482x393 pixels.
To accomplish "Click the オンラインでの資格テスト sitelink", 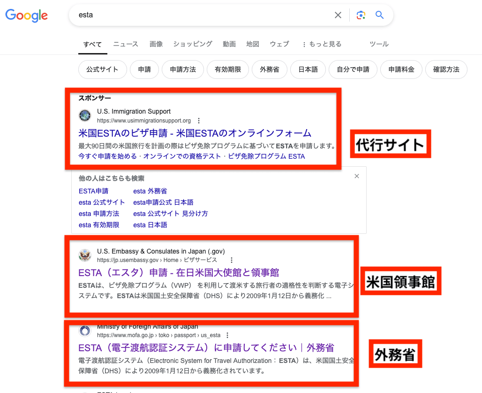I will [x=182, y=156].
